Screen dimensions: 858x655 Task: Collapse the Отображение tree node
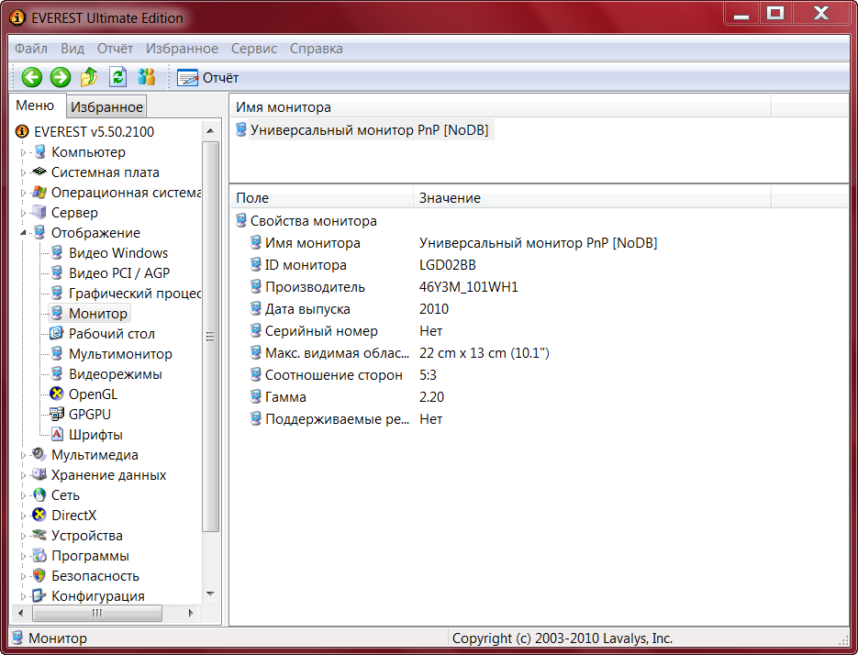pos(25,233)
